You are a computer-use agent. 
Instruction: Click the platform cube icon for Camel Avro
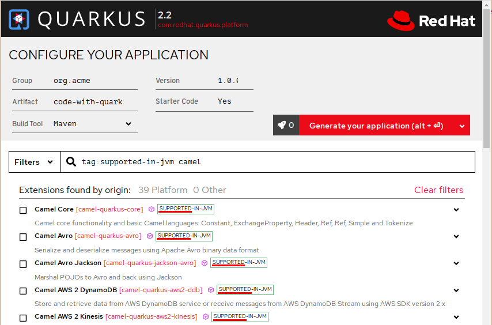click(x=150, y=236)
